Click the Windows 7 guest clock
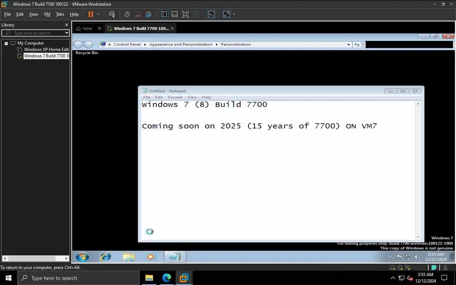The image size is (456, 285). coord(436,257)
